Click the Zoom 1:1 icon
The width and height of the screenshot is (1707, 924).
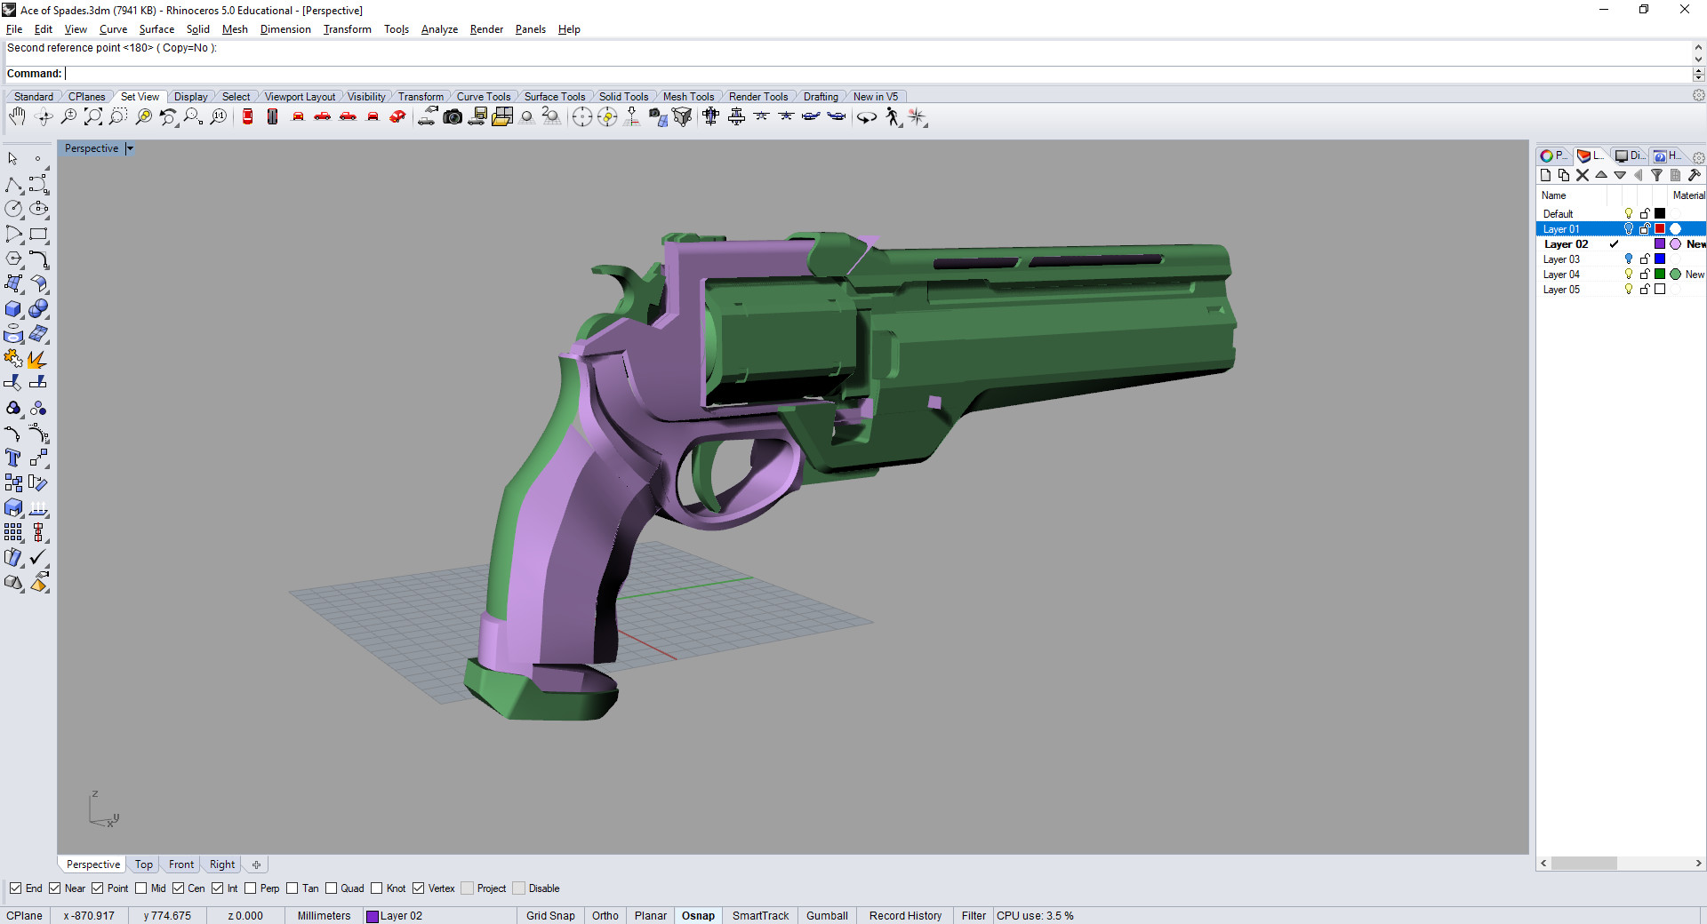coord(218,116)
